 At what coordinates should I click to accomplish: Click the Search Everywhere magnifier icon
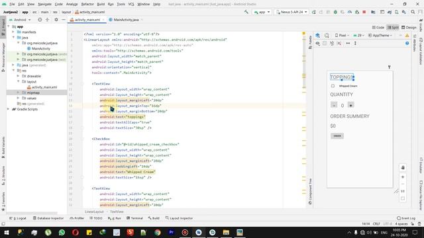413,12
